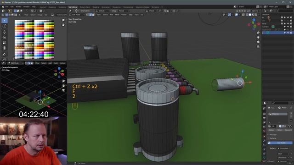Click the pan hand icon in the main 3D viewport
The height and width of the screenshot is (165, 294).
click(258, 37)
